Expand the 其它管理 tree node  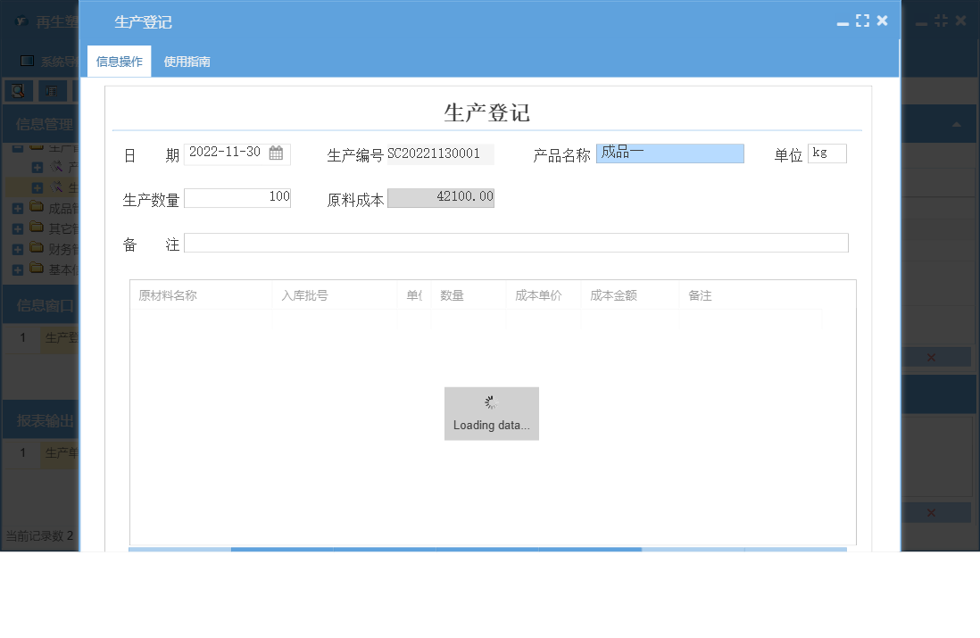pos(19,228)
